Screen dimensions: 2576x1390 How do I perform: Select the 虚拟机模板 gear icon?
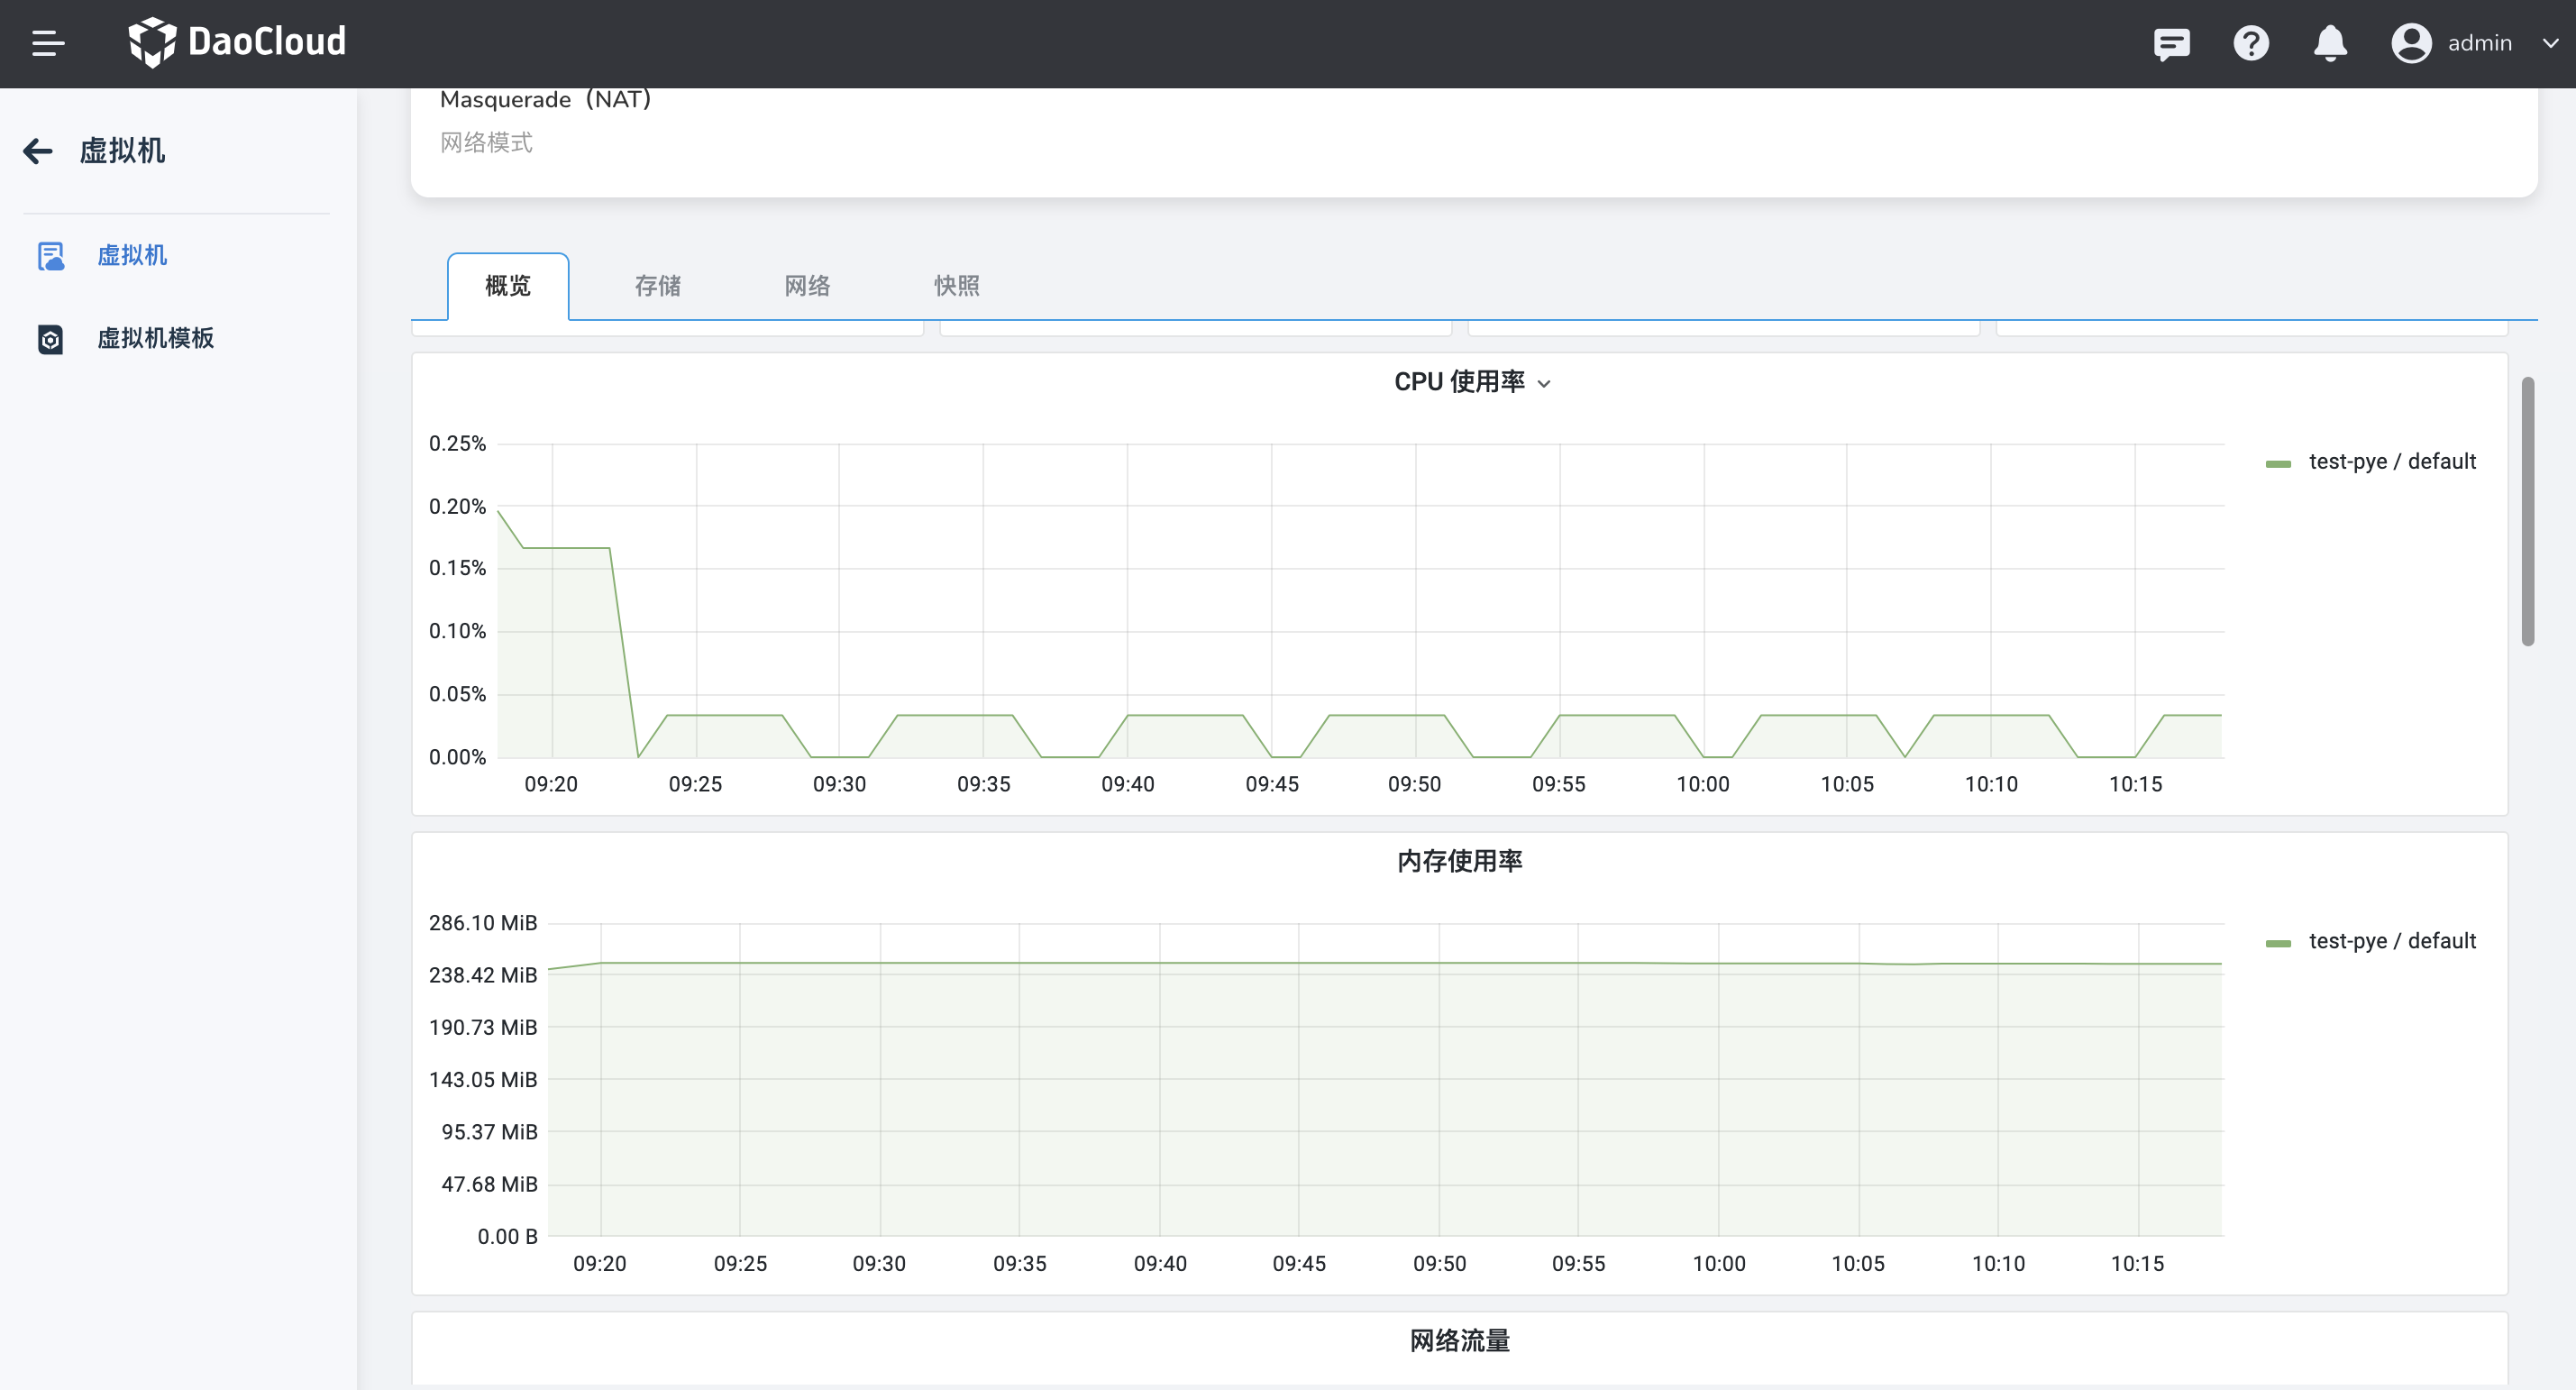click(x=51, y=340)
